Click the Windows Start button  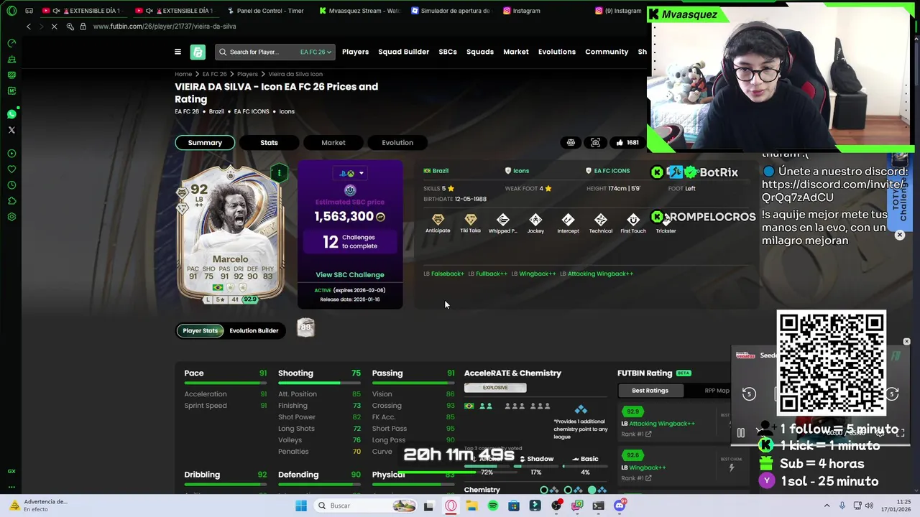pos(301,506)
